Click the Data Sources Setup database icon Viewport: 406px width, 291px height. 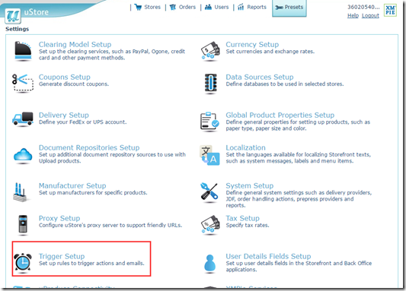coord(210,83)
